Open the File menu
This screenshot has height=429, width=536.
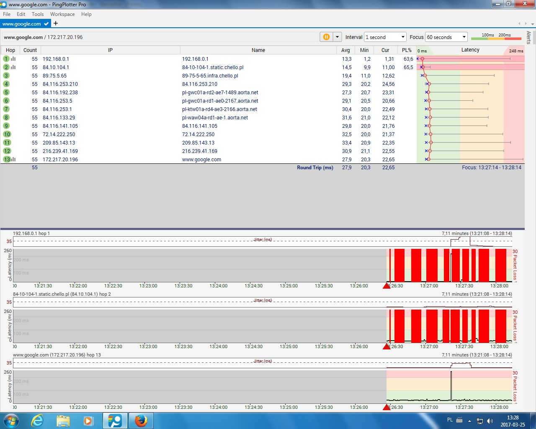(x=7, y=14)
